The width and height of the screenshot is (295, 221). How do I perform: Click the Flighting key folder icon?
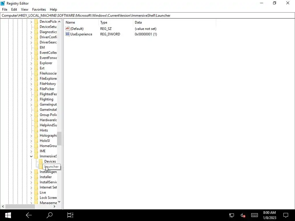pyautogui.click(x=36, y=99)
